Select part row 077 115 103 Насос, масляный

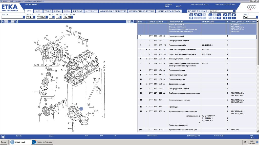point(177,36)
